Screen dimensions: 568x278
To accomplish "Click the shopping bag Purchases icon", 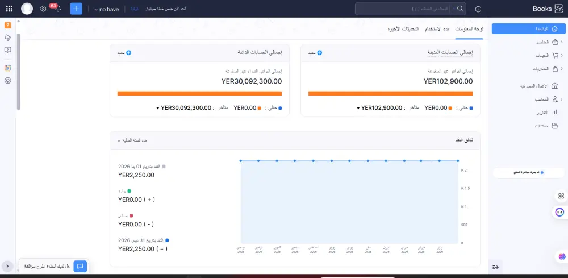I will [x=555, y=68].
